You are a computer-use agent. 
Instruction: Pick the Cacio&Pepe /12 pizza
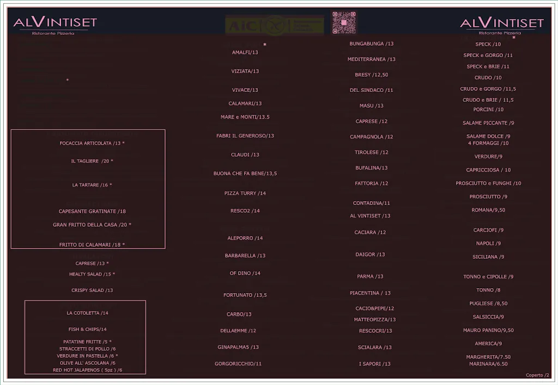click(x=375, y=308)
